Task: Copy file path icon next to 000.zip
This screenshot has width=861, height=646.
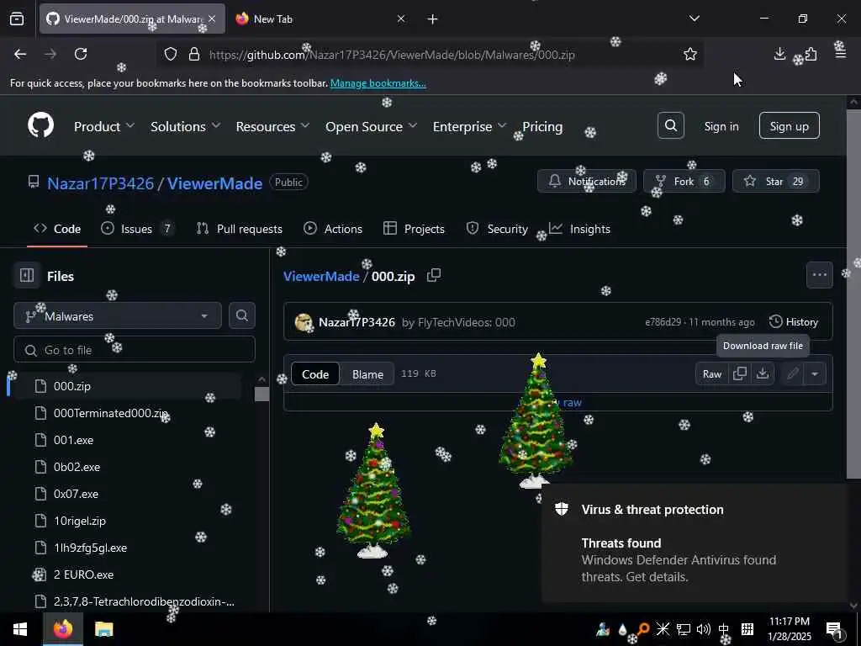Action: (x=434, y=275)
